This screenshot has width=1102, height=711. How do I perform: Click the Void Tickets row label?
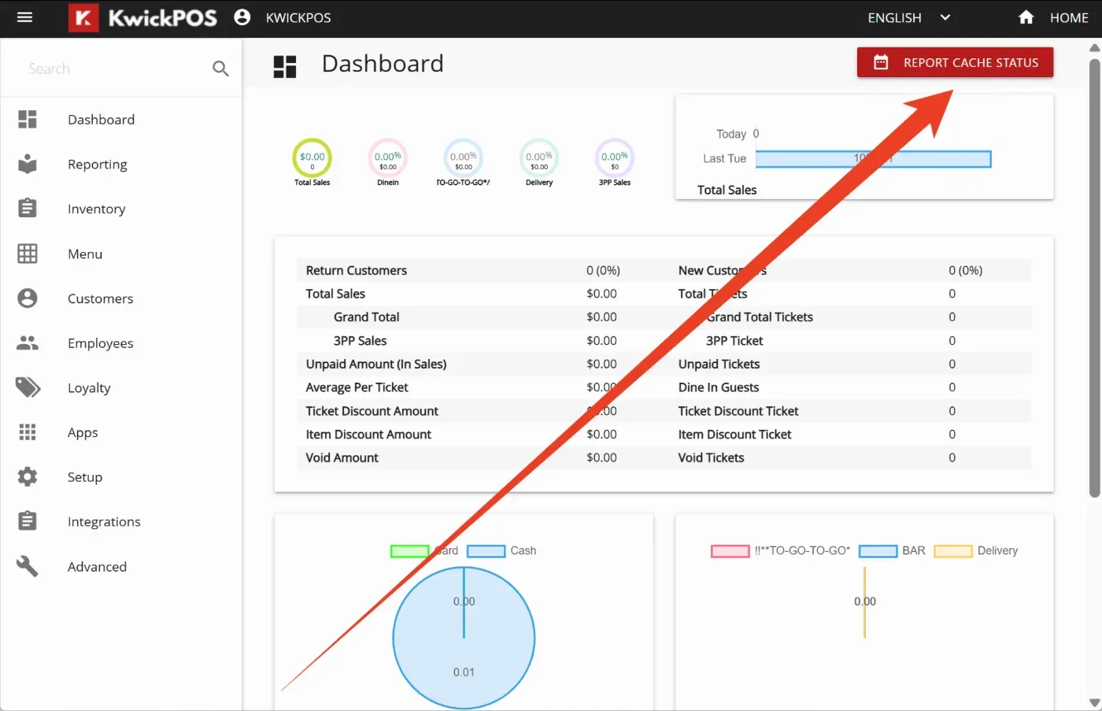(x=711, y=457)
